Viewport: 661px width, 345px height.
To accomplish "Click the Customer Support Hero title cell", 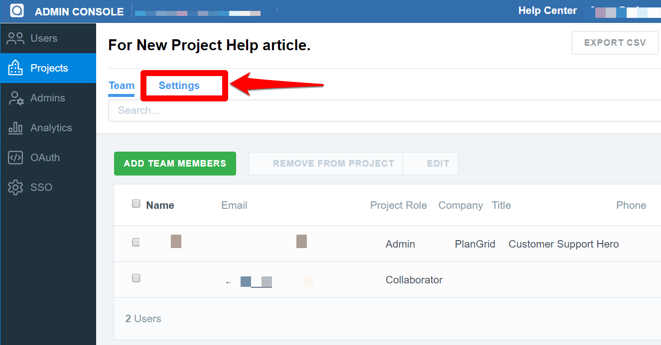I will (x=564, y=244).
